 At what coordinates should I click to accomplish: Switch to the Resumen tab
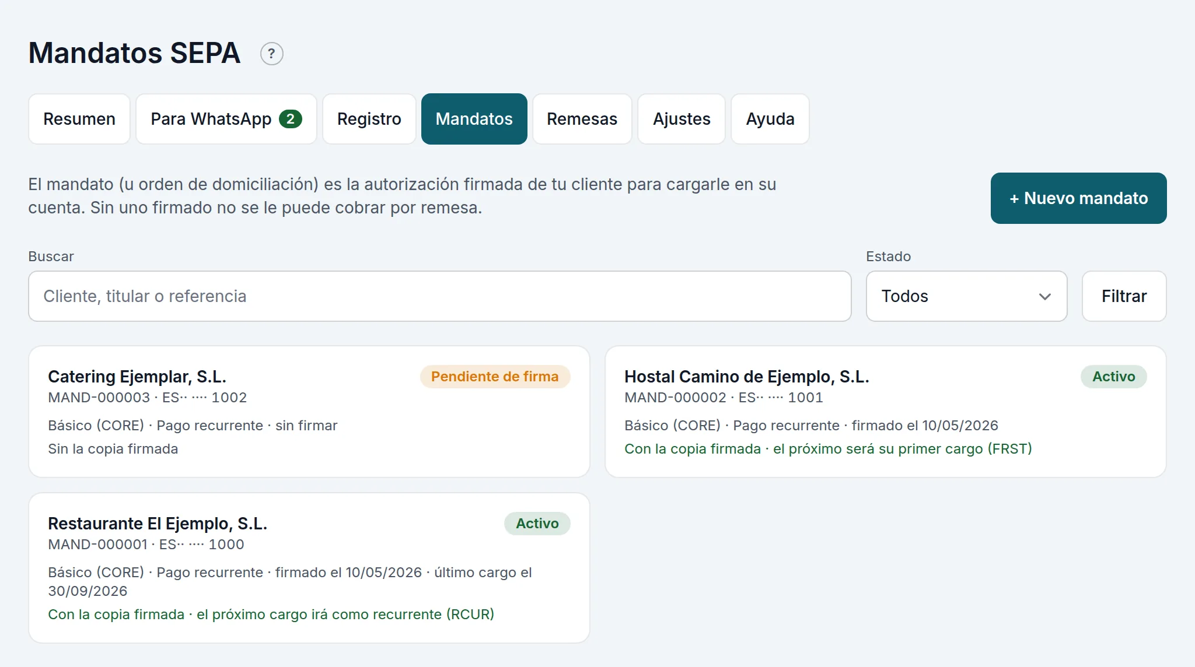[x=79, y=119]
